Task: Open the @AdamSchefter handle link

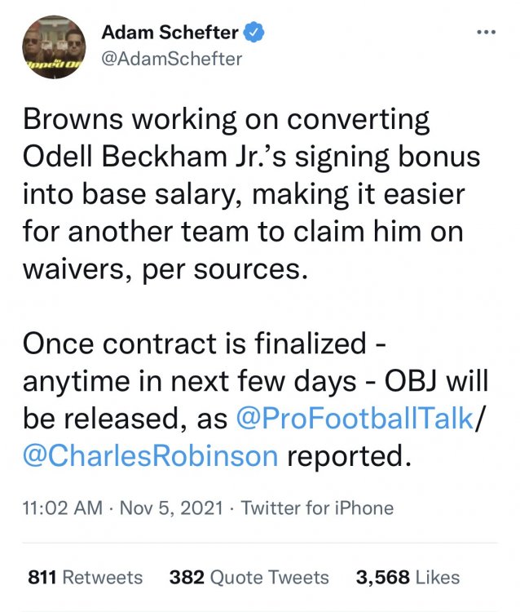Action: pos(171,59)
